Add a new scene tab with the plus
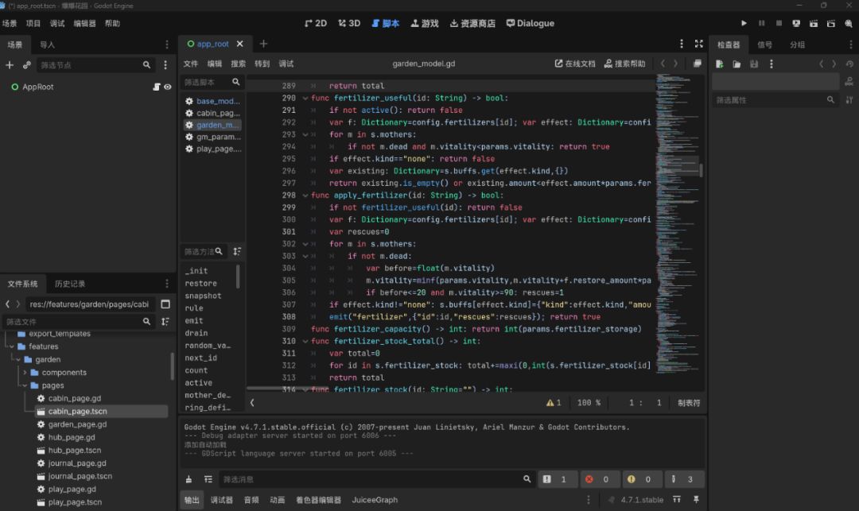Image resolution: width=859 pixels, height=511 pixels. click(263, 44)
